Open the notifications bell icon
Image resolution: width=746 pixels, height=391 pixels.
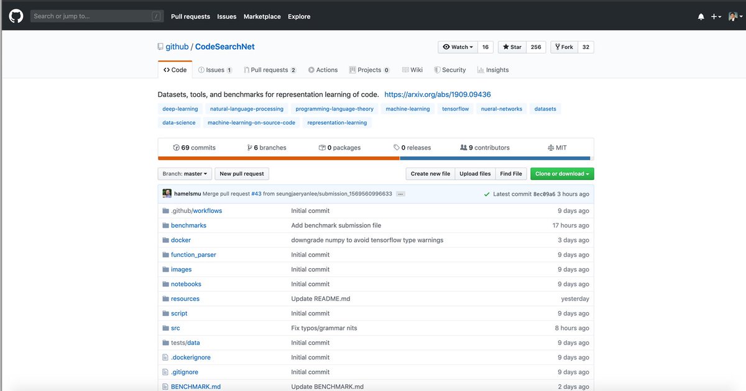[701, 17]
